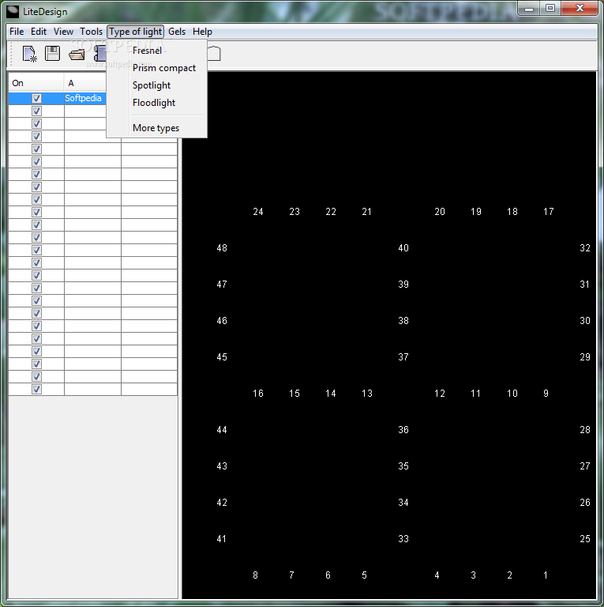This screenshot has height=607, width=604.
Task: Open the View menu
Action: [x=63, y=32]
